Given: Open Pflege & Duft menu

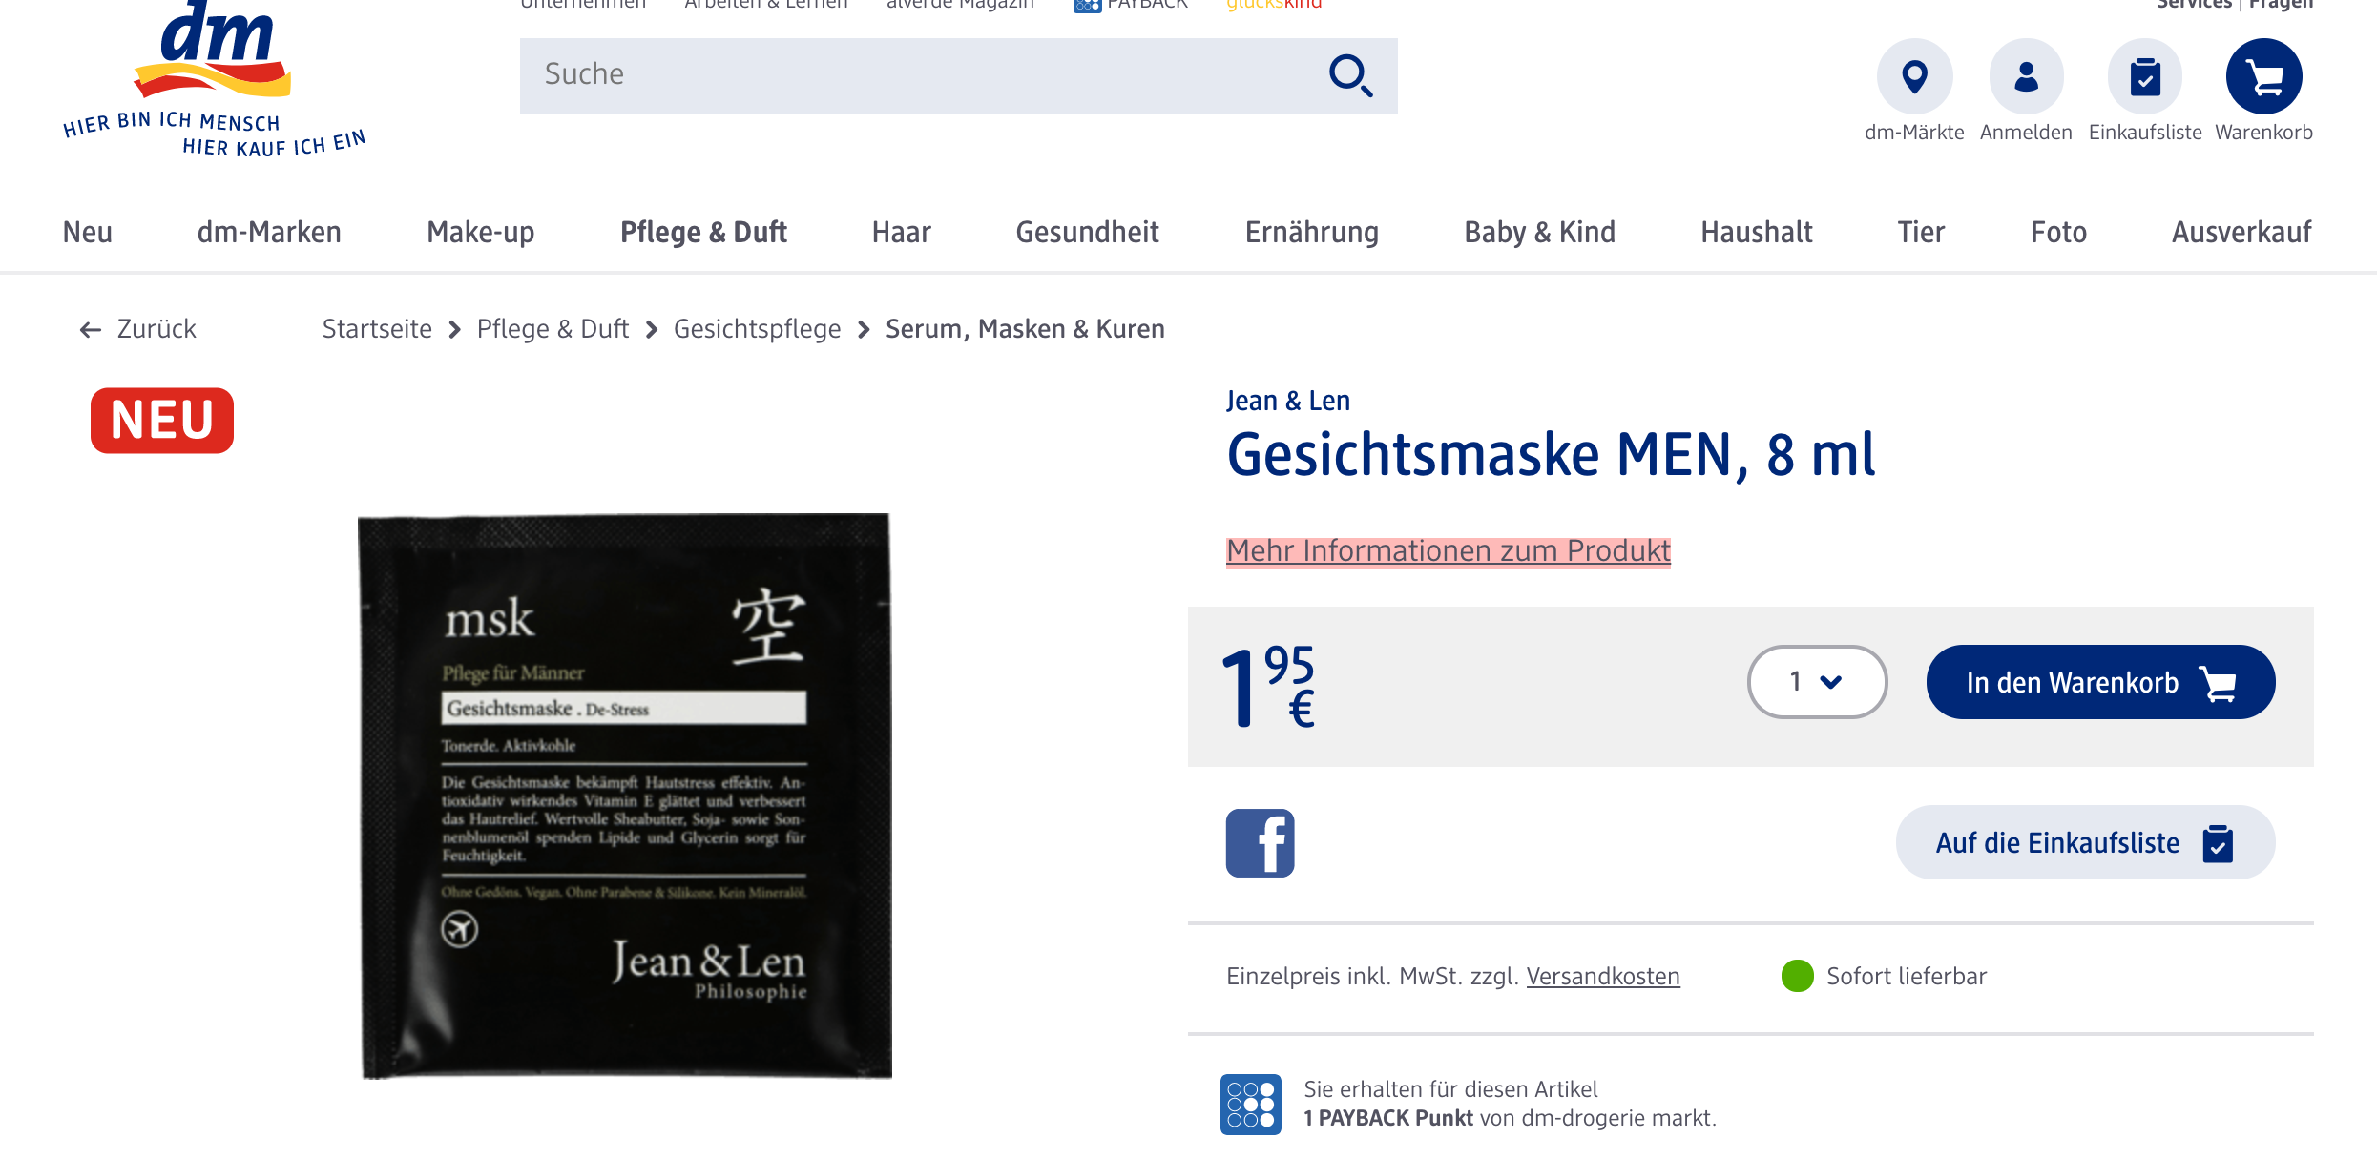Looking at the screenshot, I should [703, 232].
